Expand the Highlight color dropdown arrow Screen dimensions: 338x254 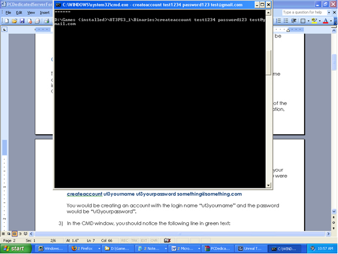pos(319,21)
